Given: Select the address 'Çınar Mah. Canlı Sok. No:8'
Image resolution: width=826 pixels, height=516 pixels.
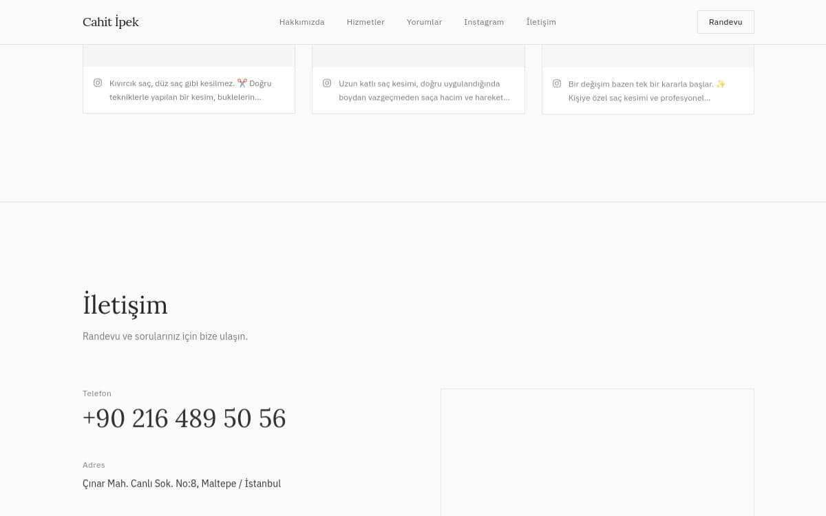Looking at the screenshot, I should 182,484.
